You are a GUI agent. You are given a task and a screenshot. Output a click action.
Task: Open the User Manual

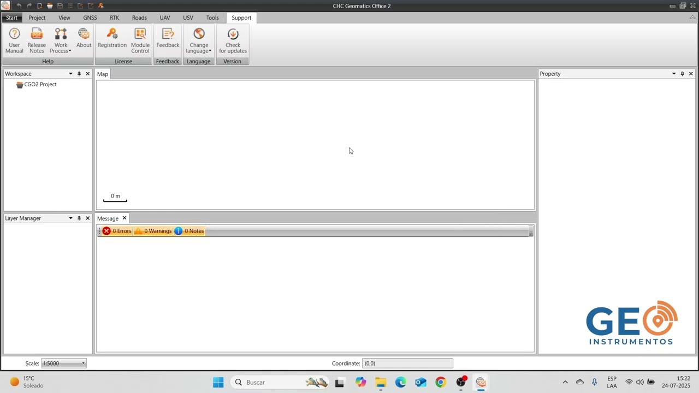pyautogui.click(x=14, y=41)
